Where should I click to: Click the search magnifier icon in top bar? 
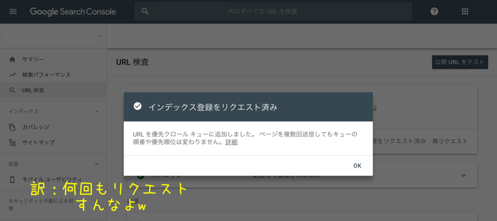click(x=145, y=11)
